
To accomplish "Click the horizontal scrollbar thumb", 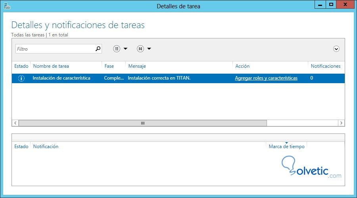I will click(143, 123).
